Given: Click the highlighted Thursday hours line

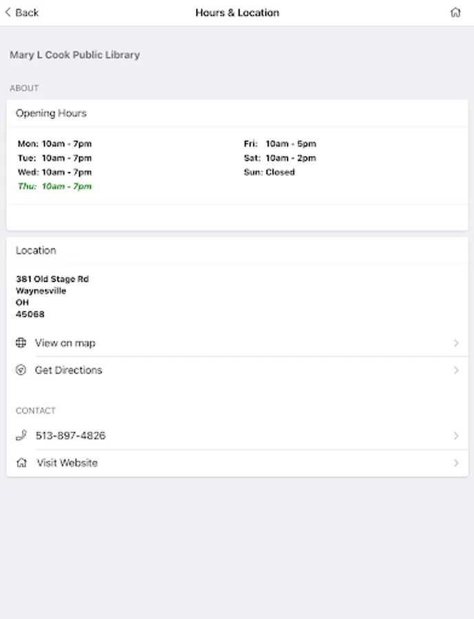Looking at the screenshot, I should tap(55, 186).
